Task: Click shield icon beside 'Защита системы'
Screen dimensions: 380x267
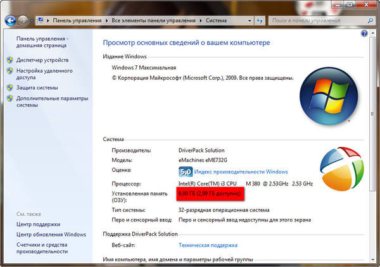Action: (x=9, y=87)
